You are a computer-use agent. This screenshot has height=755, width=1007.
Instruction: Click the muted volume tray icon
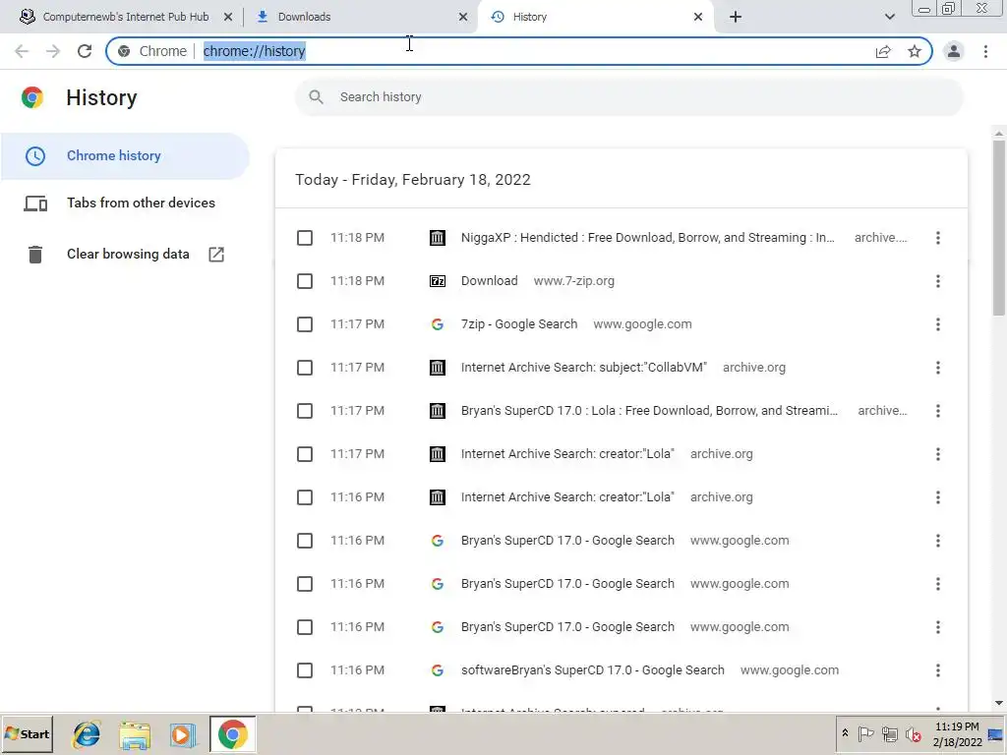pyautogui.click(x=913, y=733)
